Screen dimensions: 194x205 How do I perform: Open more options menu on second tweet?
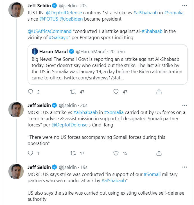tap(184, 105)
